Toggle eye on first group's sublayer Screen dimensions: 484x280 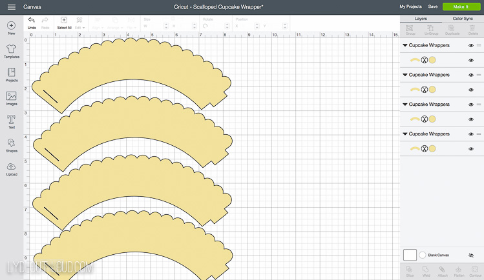click(x=470, y=61)
